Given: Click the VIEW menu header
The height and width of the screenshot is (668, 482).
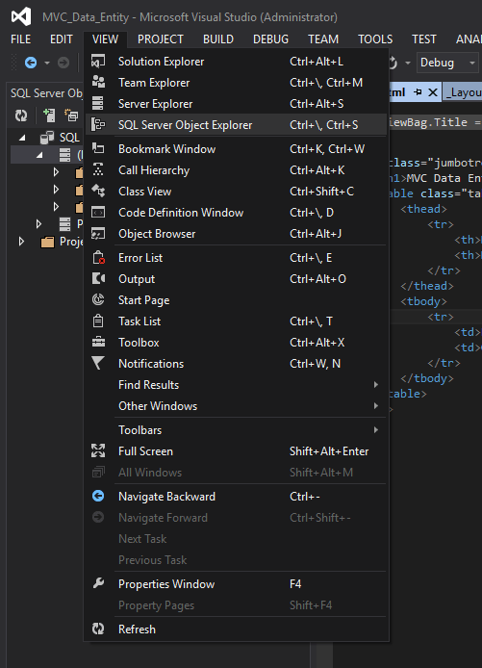Looking at the screenshot, I should [x=105, y=39].
